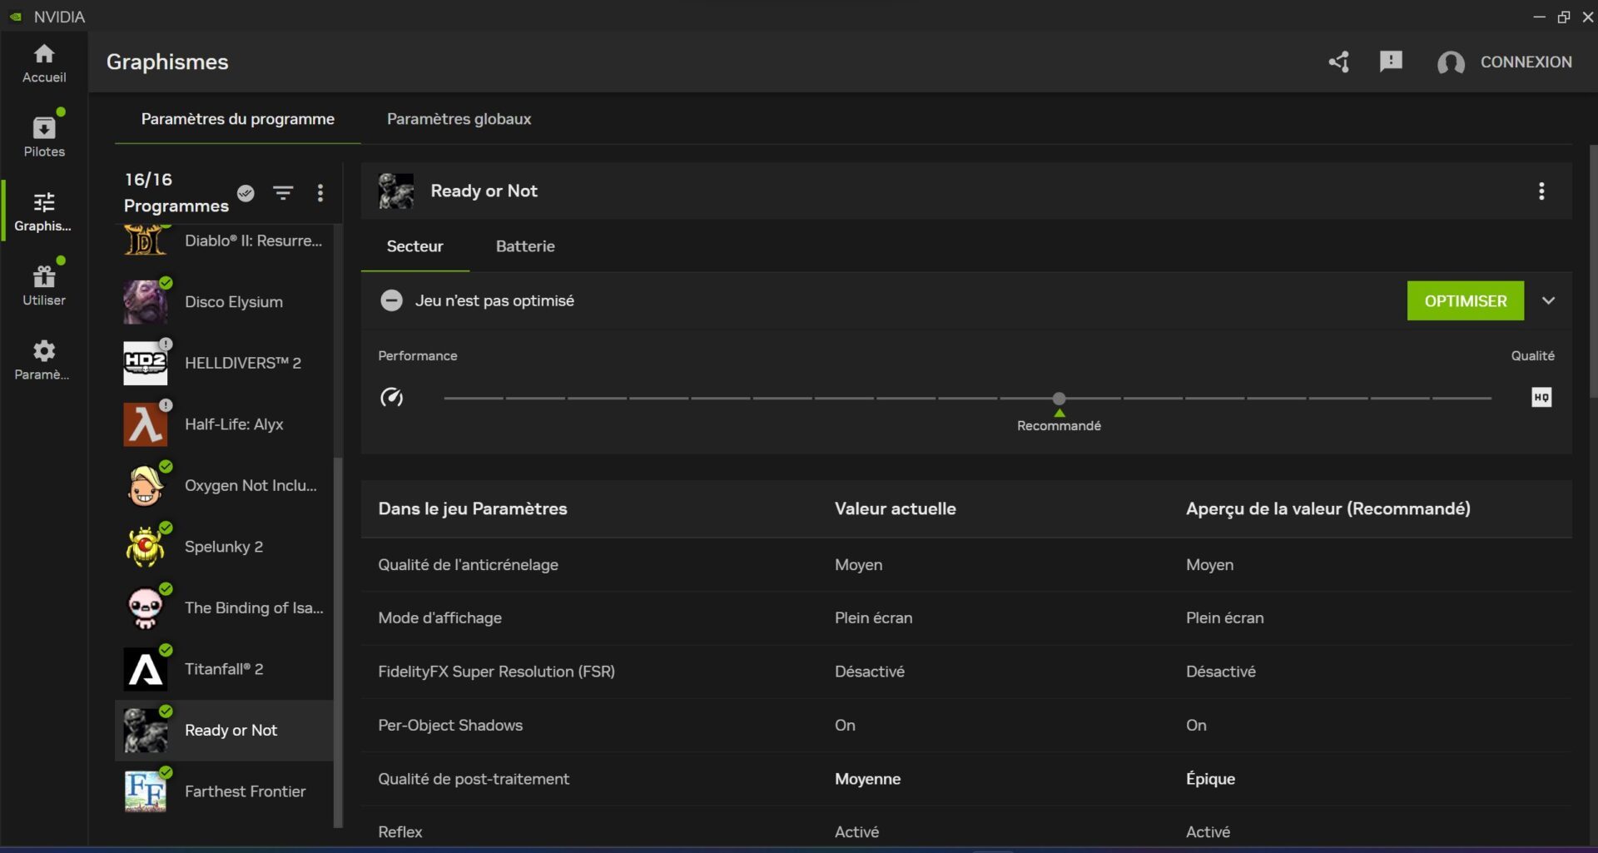Image resolution: width=1598 pixels, height=853 pixels.
Task: Click Disco Elysium game thumbnail
Action: (145, 302)
